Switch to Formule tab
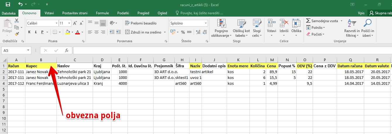The image size is (392, 134). click(x=102, y=13)
